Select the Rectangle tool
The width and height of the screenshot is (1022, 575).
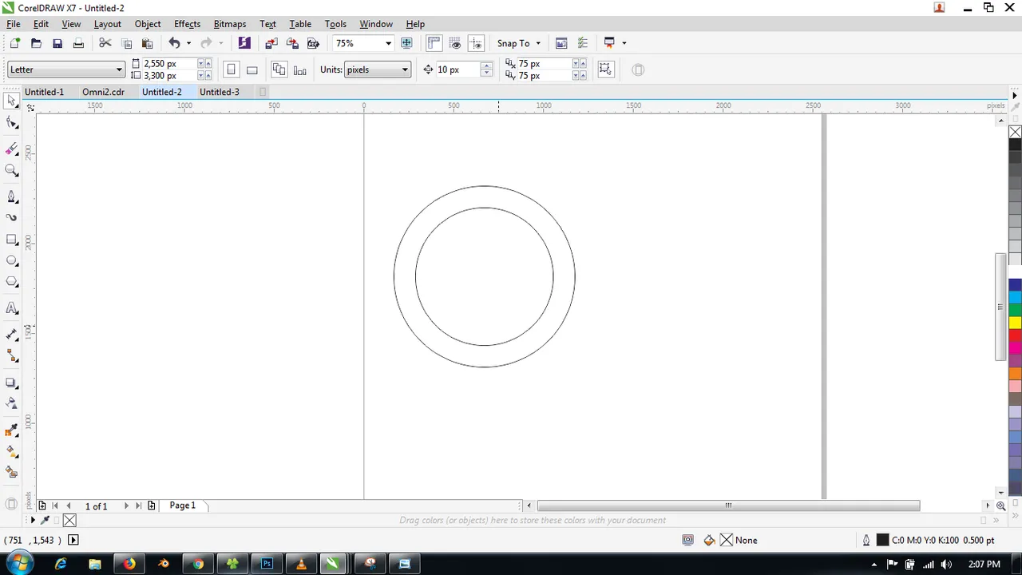(12, 240)
